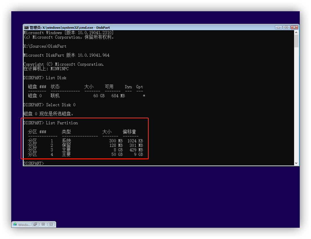Click the vertical scrollbar thumb
The height and width of the screenshot is (239, 311).
pyautogui.click(x=296, y=41)
